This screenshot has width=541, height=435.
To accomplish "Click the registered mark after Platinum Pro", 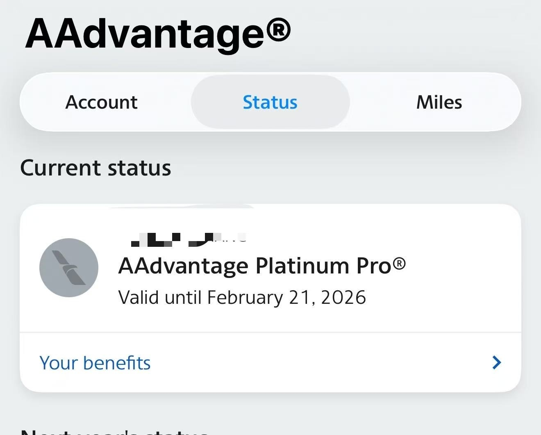I will point(399,263).
